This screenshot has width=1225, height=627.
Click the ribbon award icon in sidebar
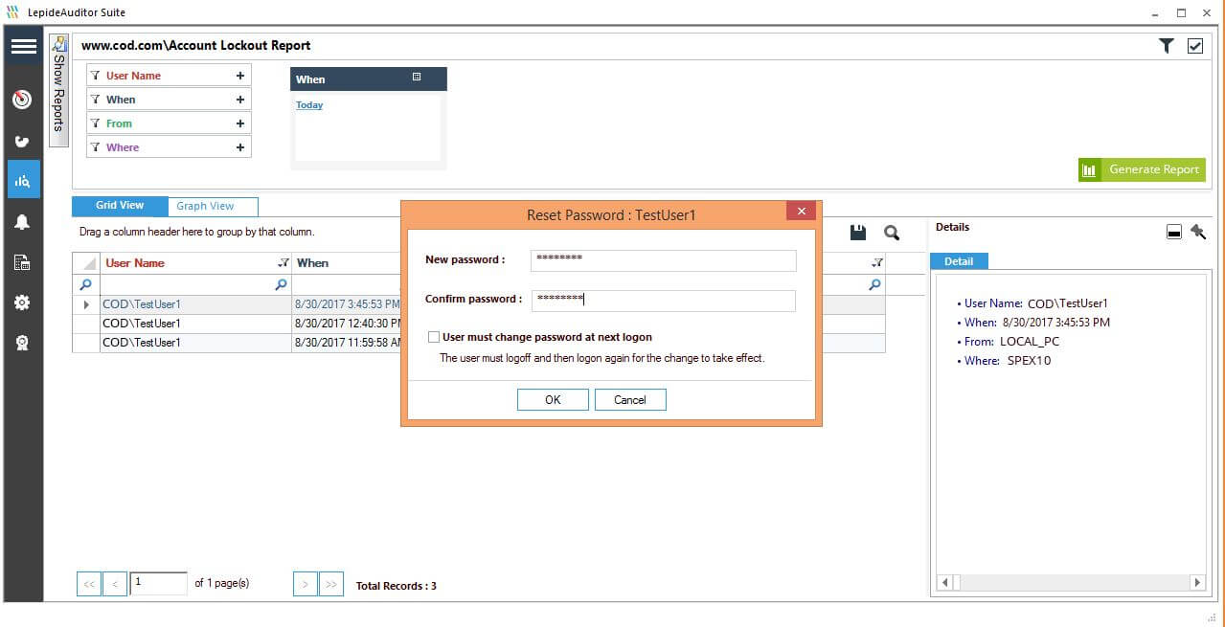(23, 343)
